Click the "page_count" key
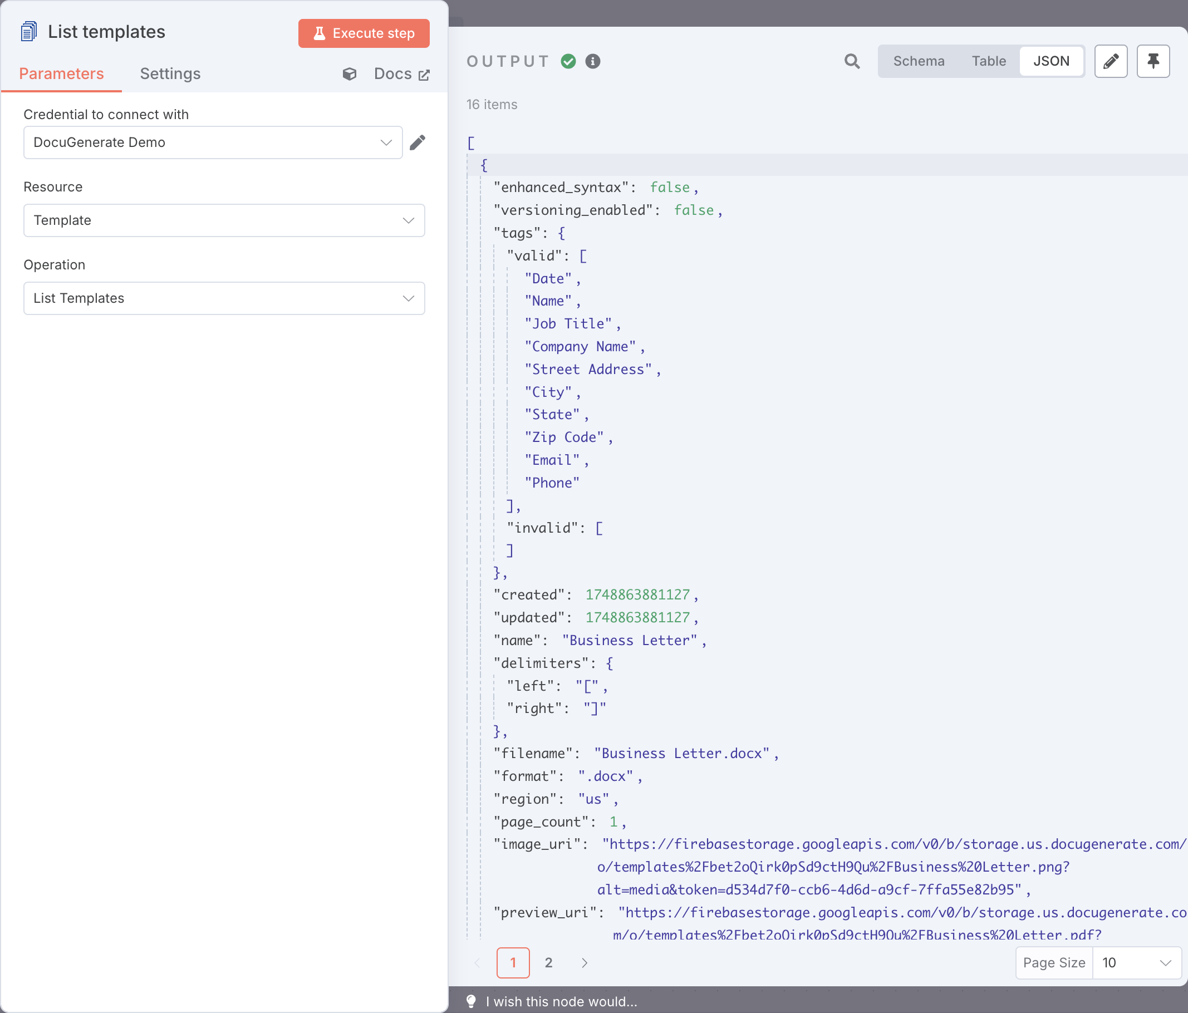This screenshot has width=1188, height=1013. click(x=541, y=822)
